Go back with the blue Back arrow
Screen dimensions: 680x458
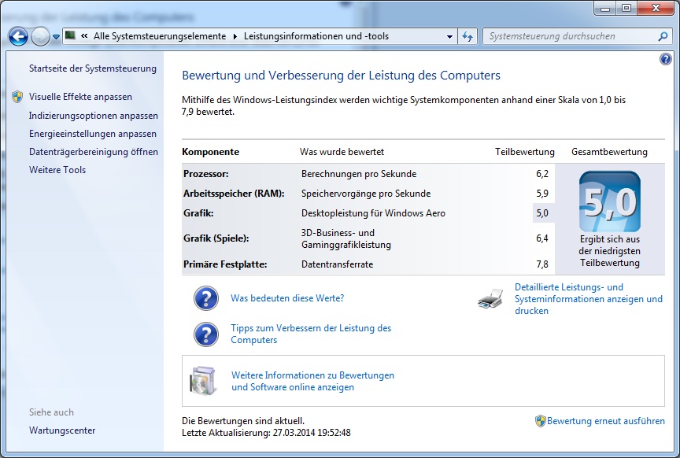18,37
